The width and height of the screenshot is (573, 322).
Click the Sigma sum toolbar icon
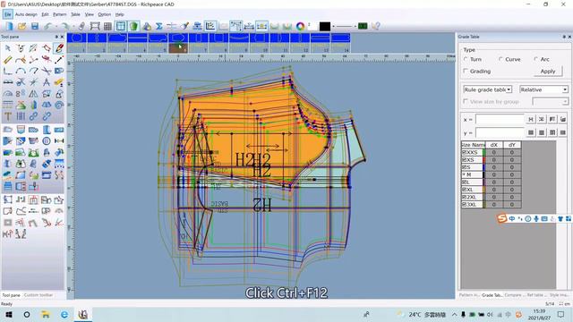[159, 26]
